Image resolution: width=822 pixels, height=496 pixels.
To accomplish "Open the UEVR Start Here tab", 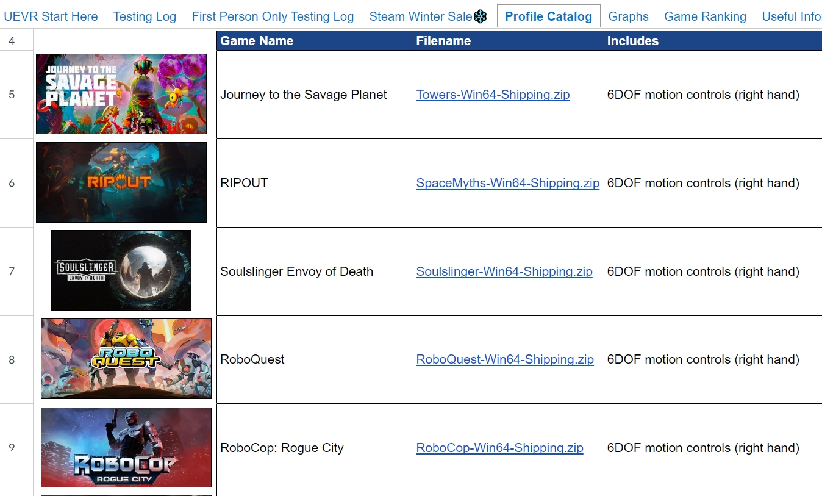I will 51,16.
